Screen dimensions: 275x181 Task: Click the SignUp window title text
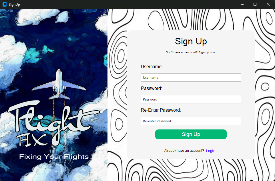14,5
